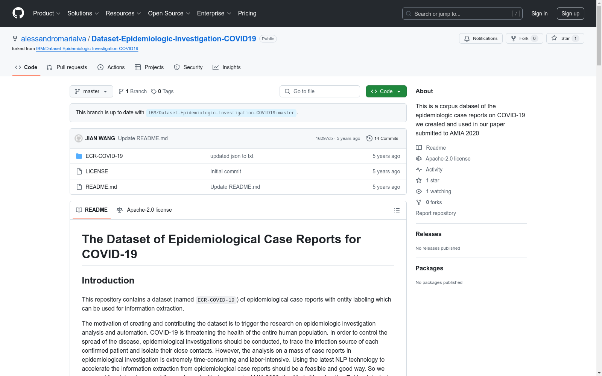This screenshot has height=376, width=602.
Task: Open the Pricing link
Action: [x=247, y=14]
